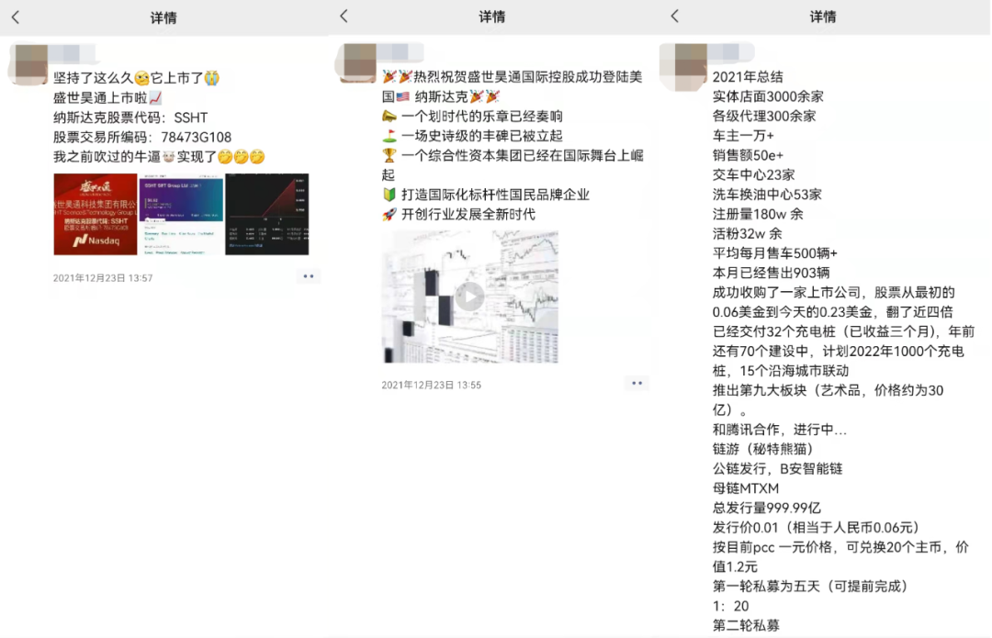Click the line 实体店面3000余家
Viewport: 992px width, 638px height.
pos(768,96)
